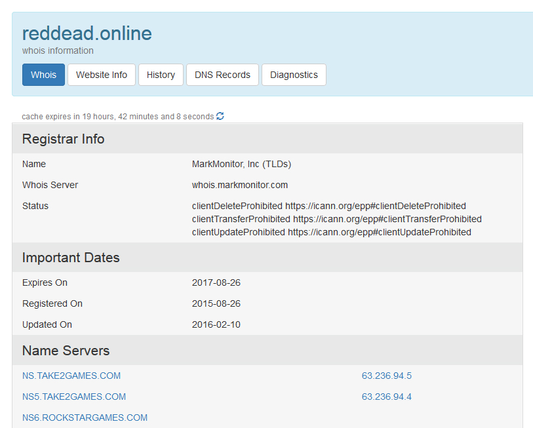Click the Updated On label
Image resolution: width=533 pixels, height=428 pixels.
pyautogui.click(x=47, y=324)
